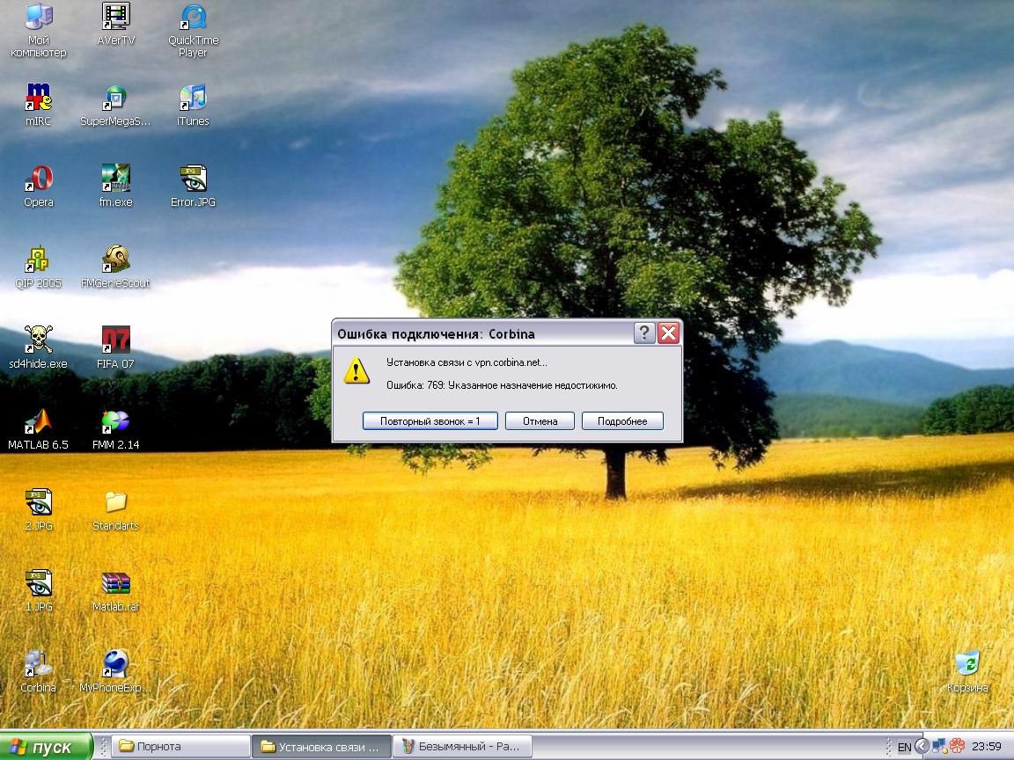Open the MATLAB 6.5 shortcut
The width and height of the screenshot is (1014, 760).
click(x=38, y=422)
